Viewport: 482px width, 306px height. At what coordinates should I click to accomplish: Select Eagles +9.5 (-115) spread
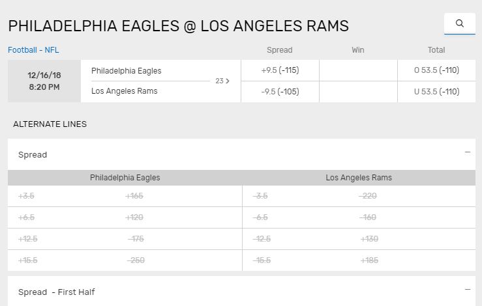tap(280, 70)
